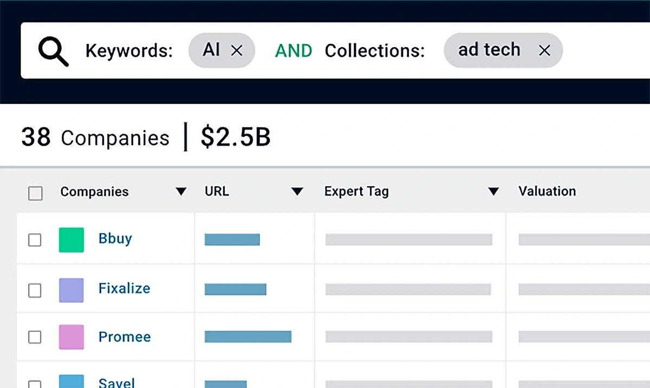Viewport: 650px width, 388px height.
Task: Check the Promee row checkbox
Action: click(x=35, y=337)
